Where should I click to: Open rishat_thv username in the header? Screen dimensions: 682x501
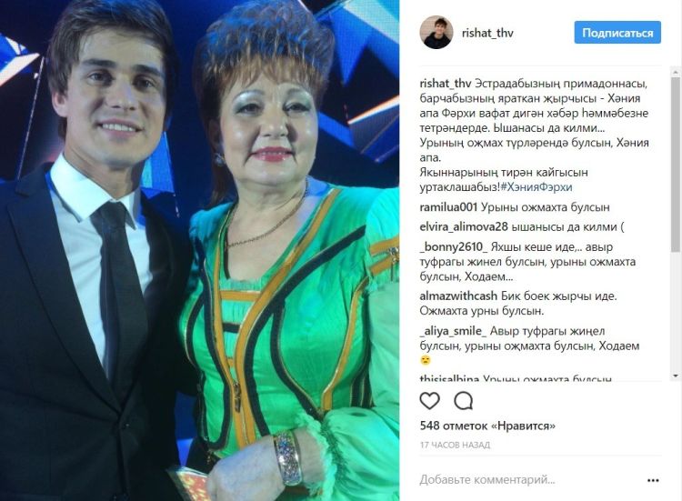[x=487, y=33]
